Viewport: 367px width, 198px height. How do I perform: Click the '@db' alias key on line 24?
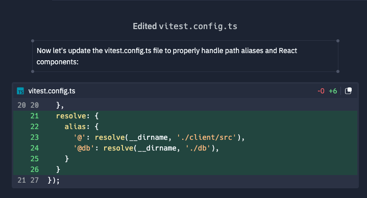click(x=84, y=148)
